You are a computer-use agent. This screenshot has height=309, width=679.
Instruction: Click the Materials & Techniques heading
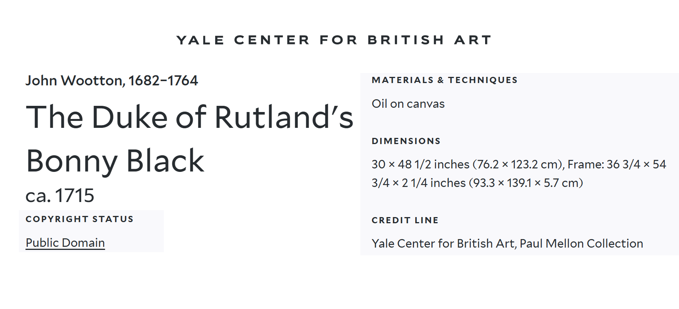(x=445, y=80)
